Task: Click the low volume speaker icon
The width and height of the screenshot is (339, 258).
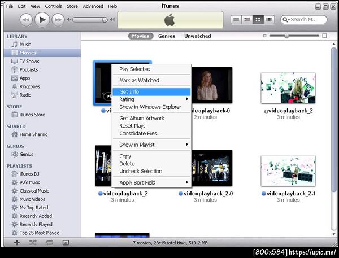Action: click(68, 20)
